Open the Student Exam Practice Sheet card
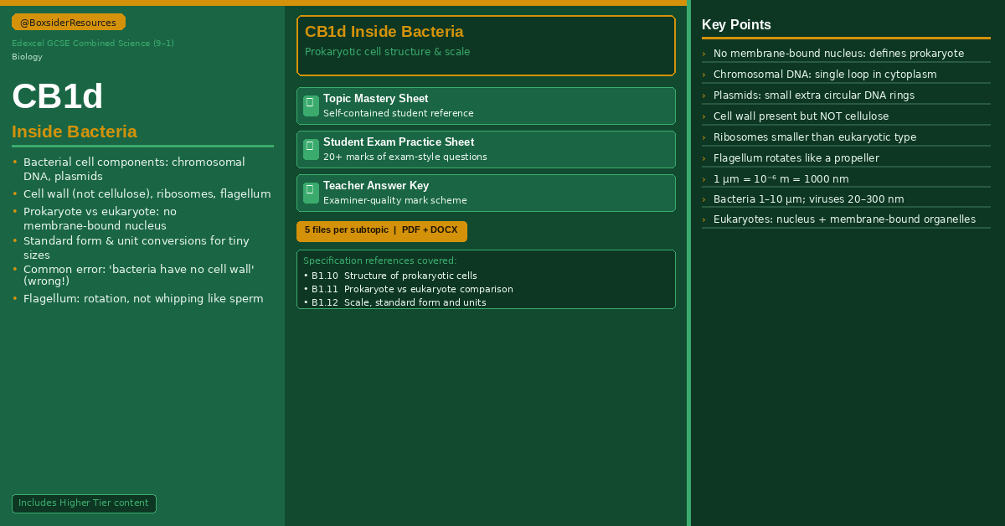 pos(486,149)
